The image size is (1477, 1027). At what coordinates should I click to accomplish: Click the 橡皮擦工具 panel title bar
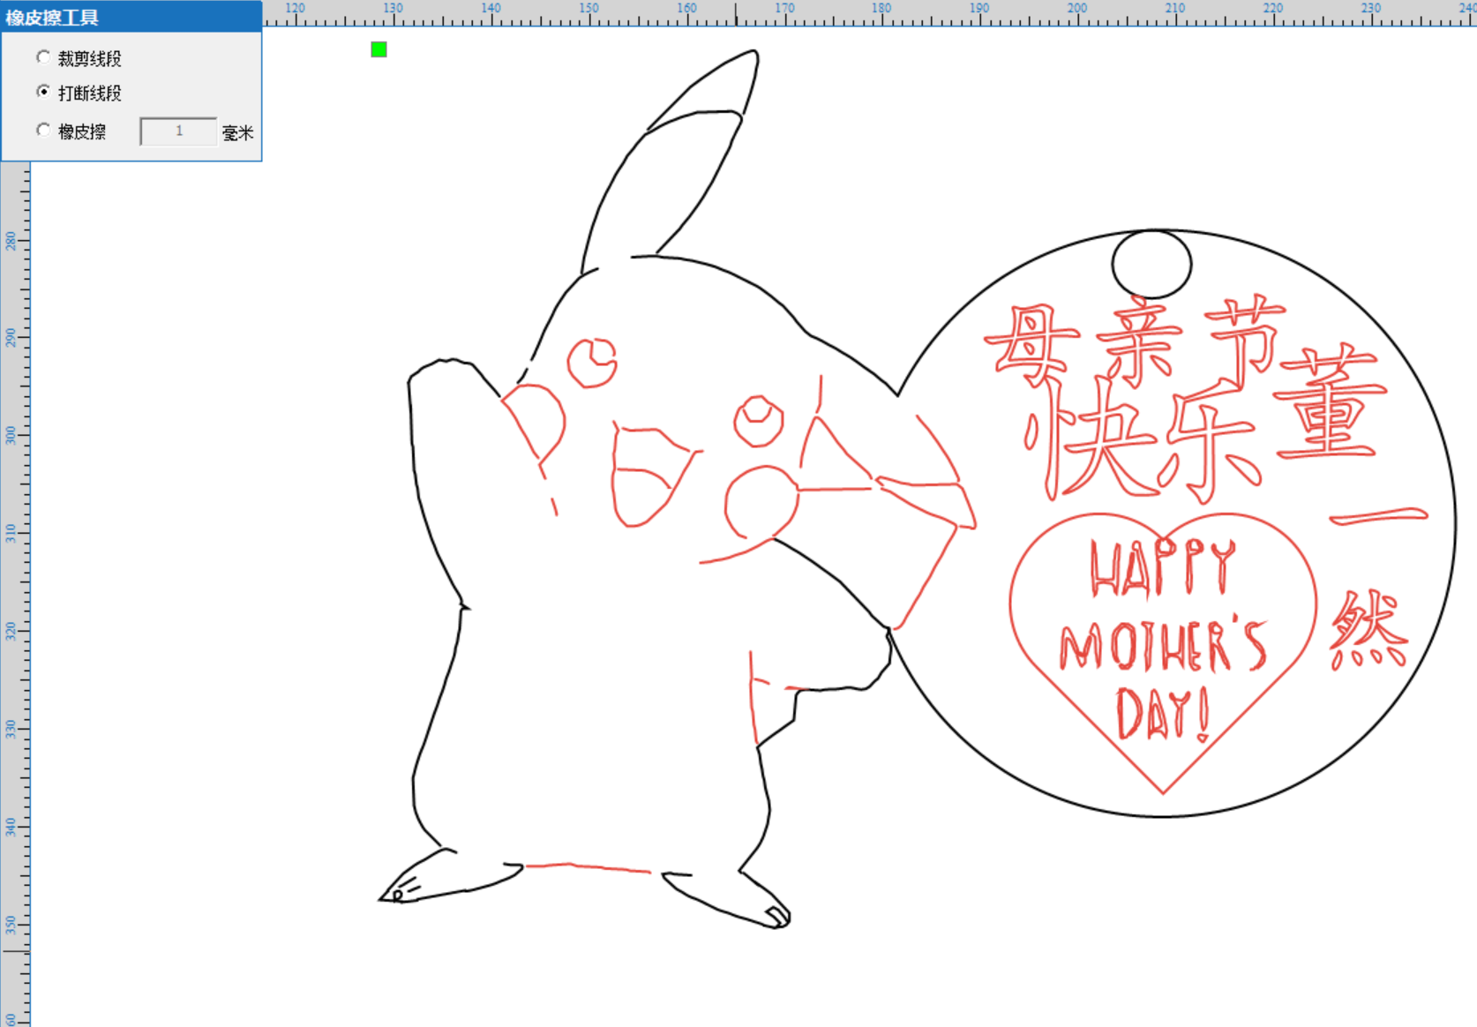coord(131,17)
